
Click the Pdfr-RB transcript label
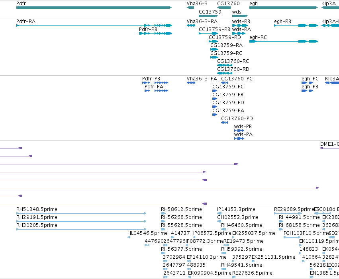tap(148, 29)
